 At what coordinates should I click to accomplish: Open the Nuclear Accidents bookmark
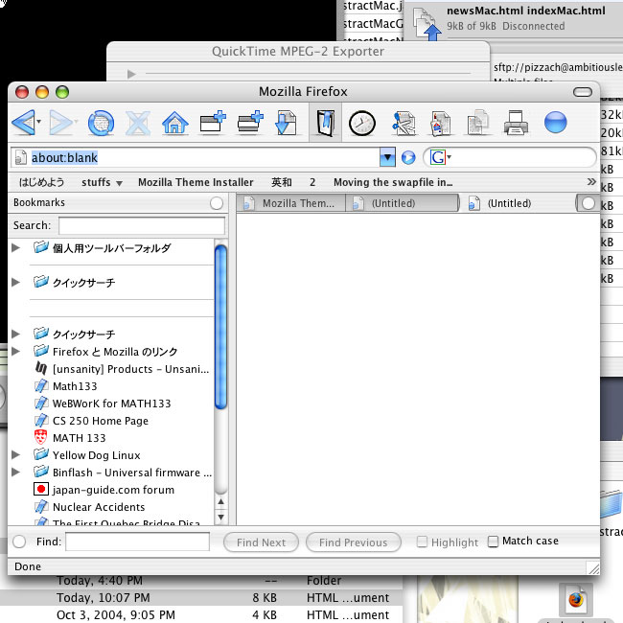(x=89, y=507)
